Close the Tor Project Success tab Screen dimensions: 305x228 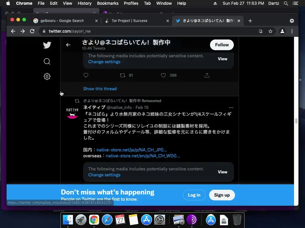point(167,21)
